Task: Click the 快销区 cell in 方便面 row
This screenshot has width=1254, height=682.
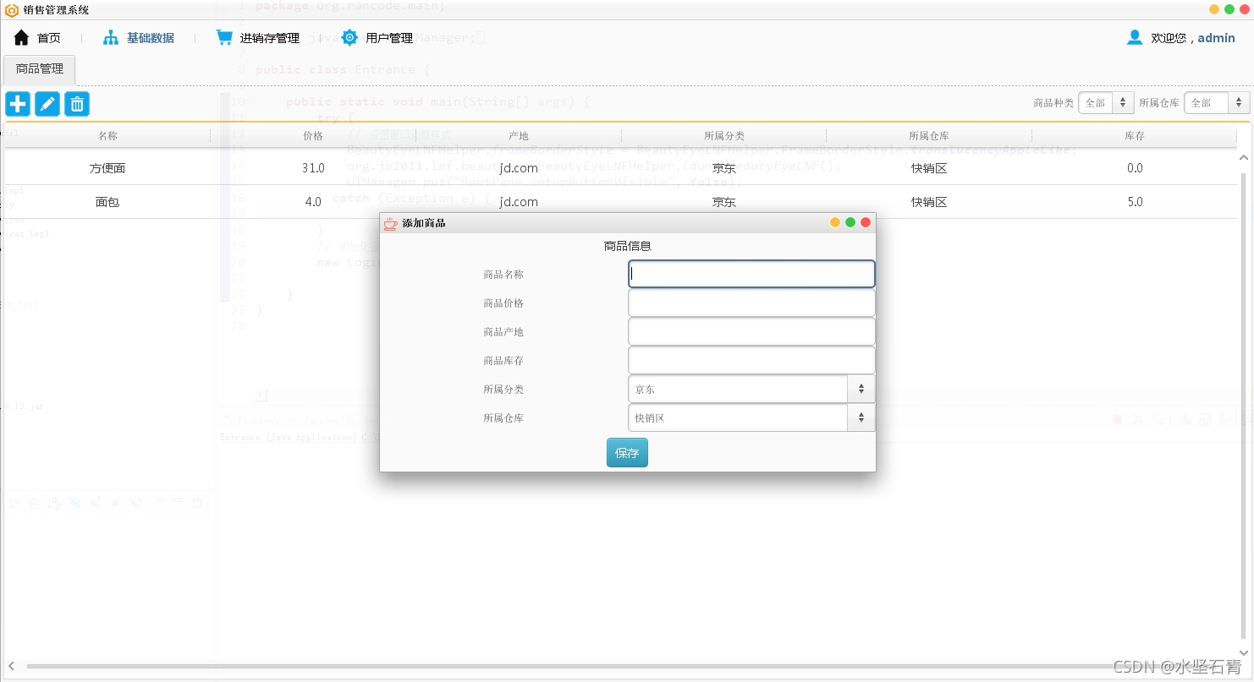Action: (929, 168)
